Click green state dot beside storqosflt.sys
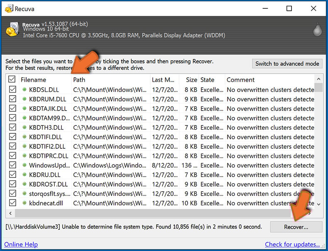Image resolution: width=328 pixels, height=251 pixels. click(24, 194)
